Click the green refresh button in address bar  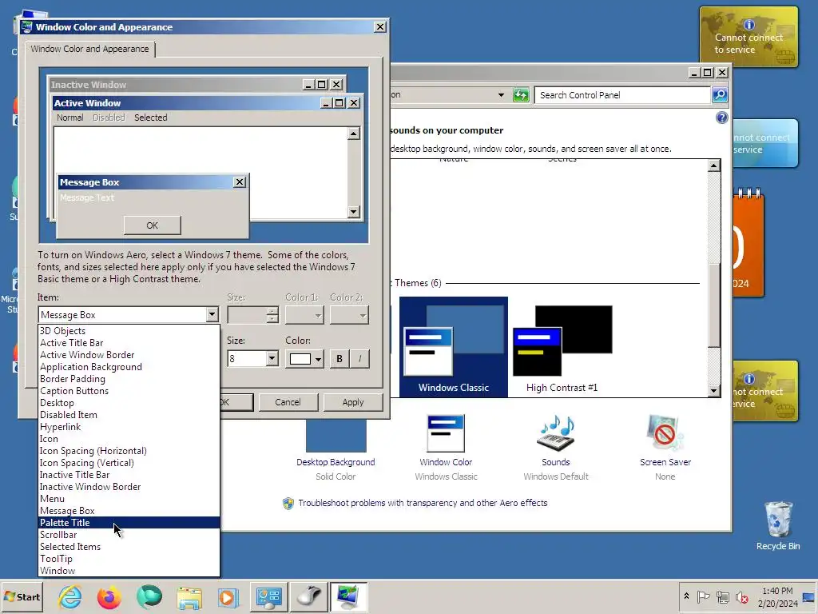click(521, 95)
